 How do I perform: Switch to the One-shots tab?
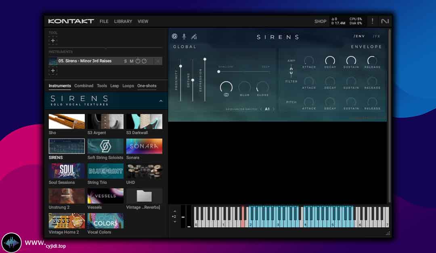point(147,86)
